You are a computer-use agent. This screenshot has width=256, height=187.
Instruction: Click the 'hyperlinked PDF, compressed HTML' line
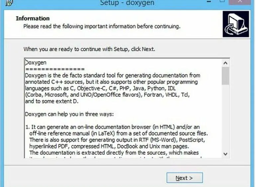[x=109, y=146]
